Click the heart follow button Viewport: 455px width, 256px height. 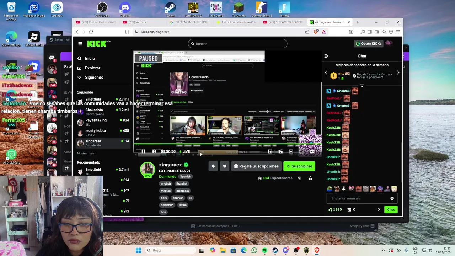click(224, 166)
